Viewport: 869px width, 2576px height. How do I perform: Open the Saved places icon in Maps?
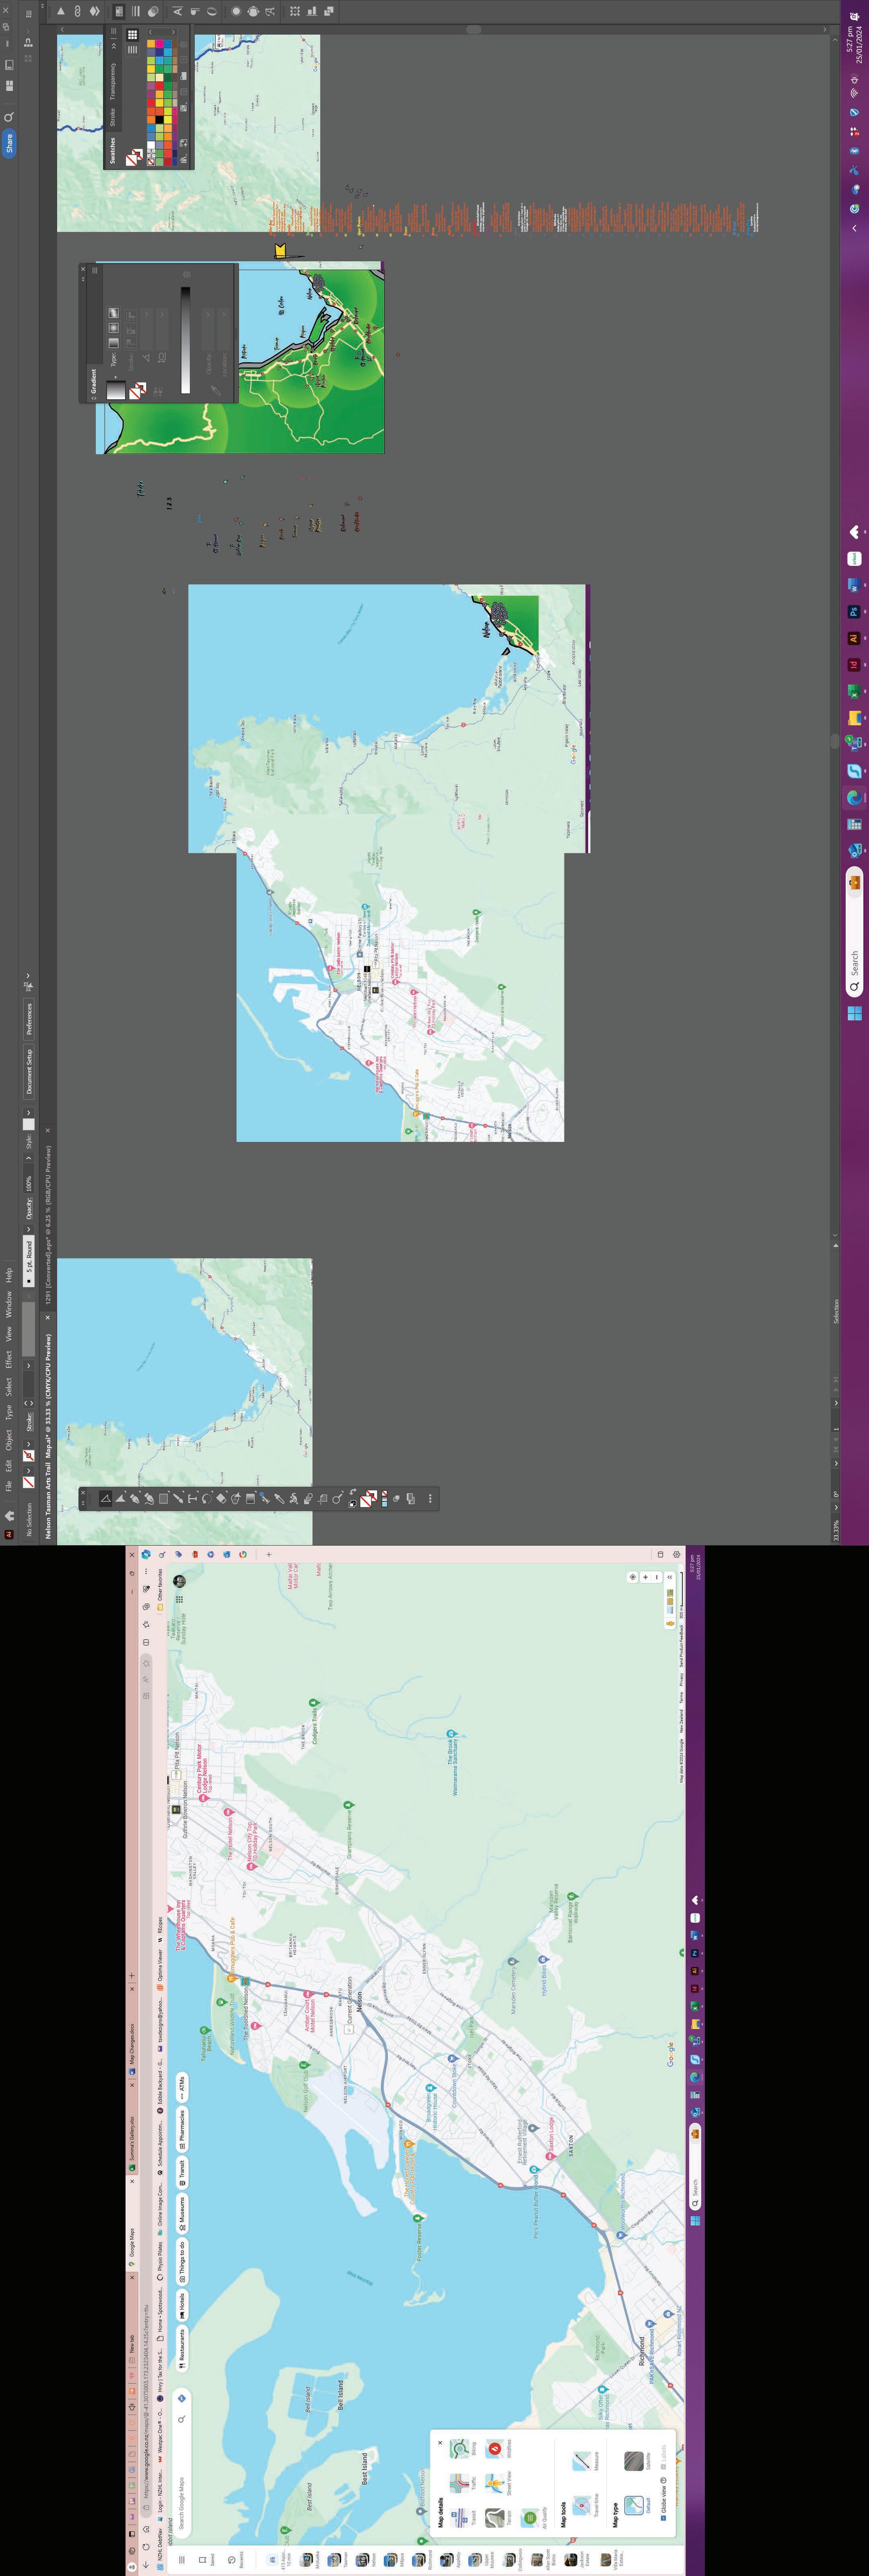click(203, 2559)
